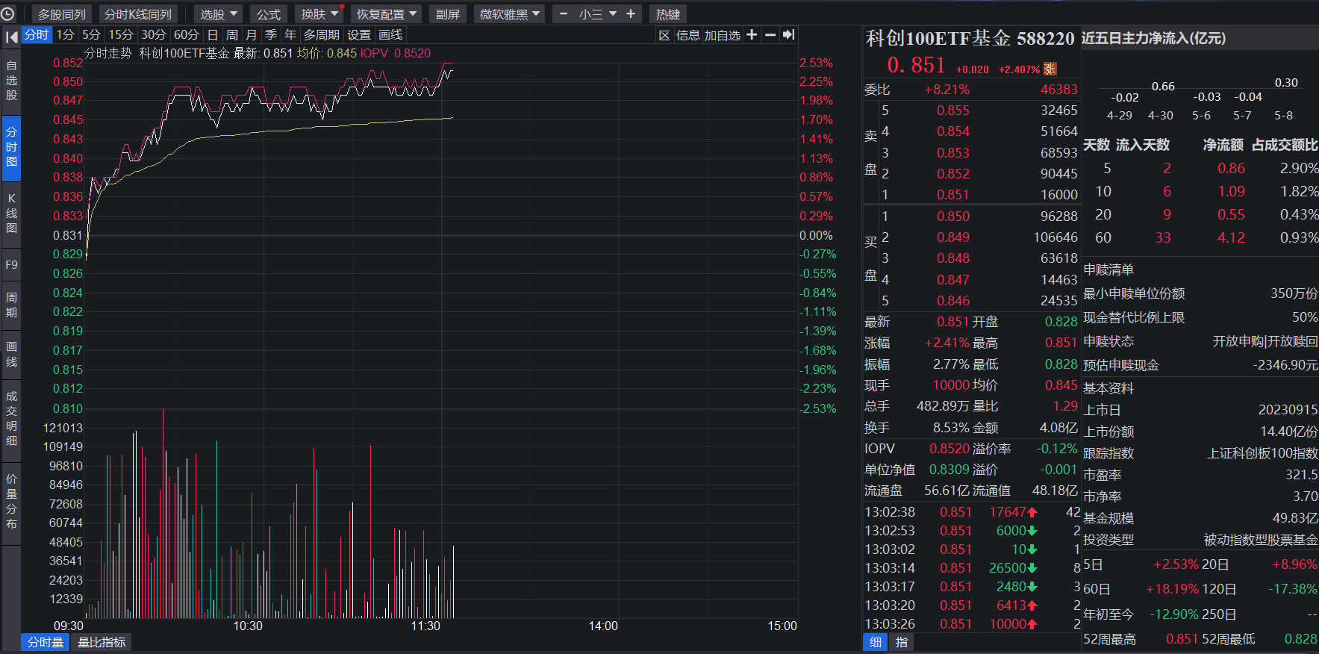Open K线图 in left sidebar
The height and width of the screenshot is (654, 1319).
tap(11, 214)
